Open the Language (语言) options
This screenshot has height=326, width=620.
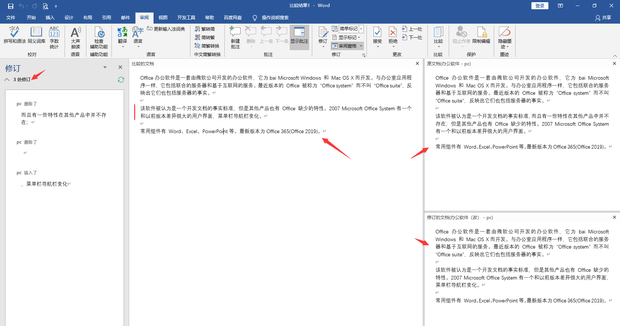pyautogui.click(x=138, y=37)
